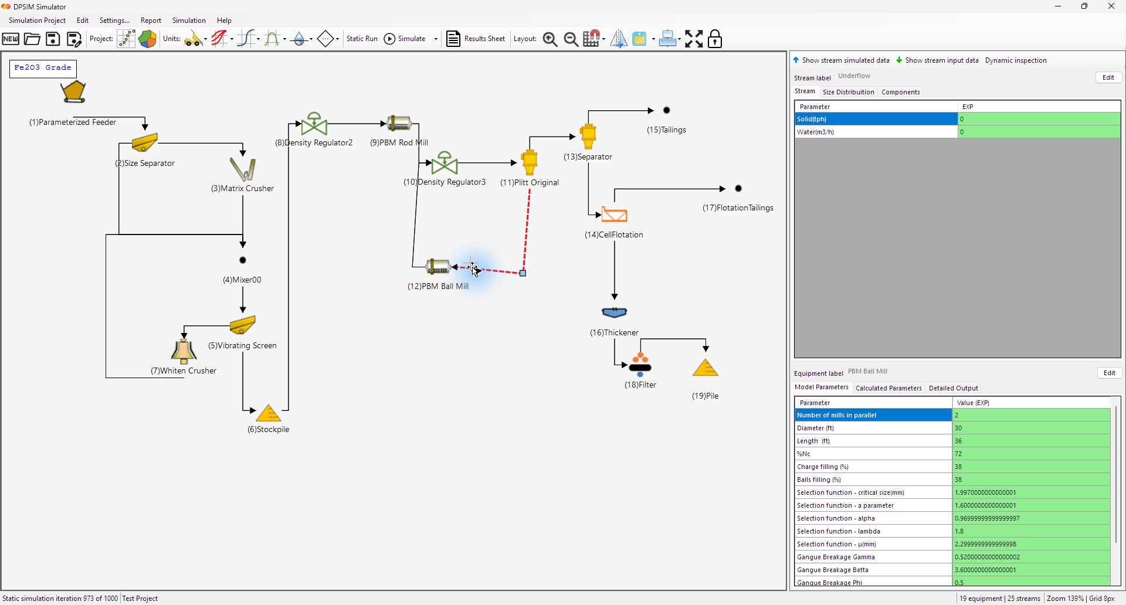Click the grid snap magnet icon

(x=592, y=39)
